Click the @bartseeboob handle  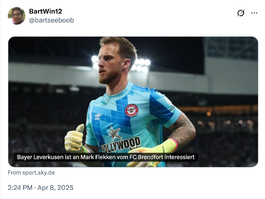(51, 20)
